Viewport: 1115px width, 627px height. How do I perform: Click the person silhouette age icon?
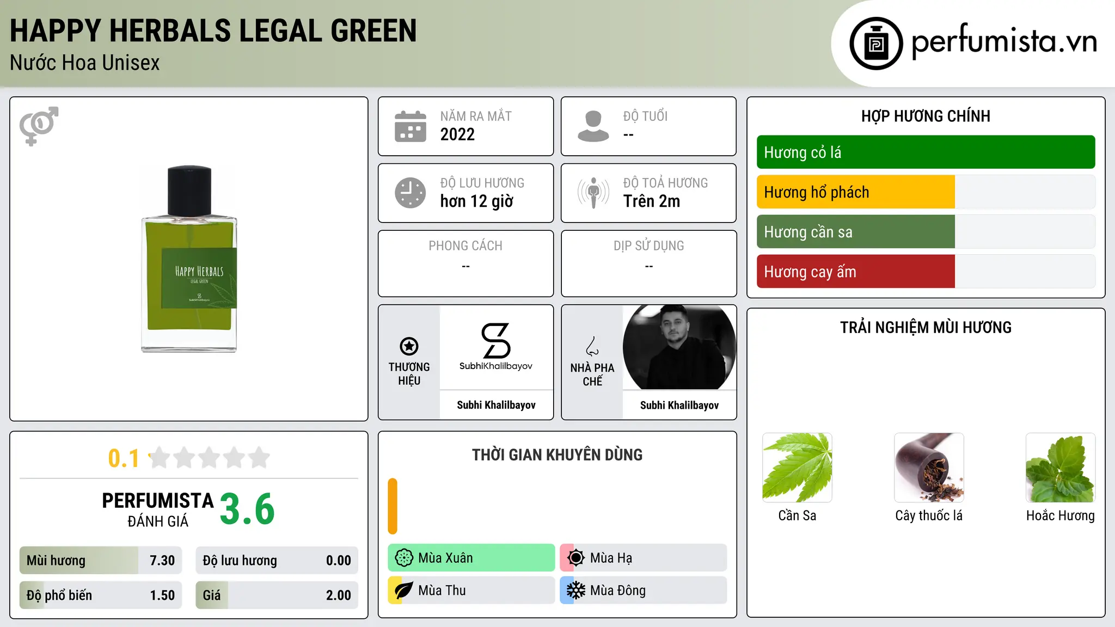593,126
